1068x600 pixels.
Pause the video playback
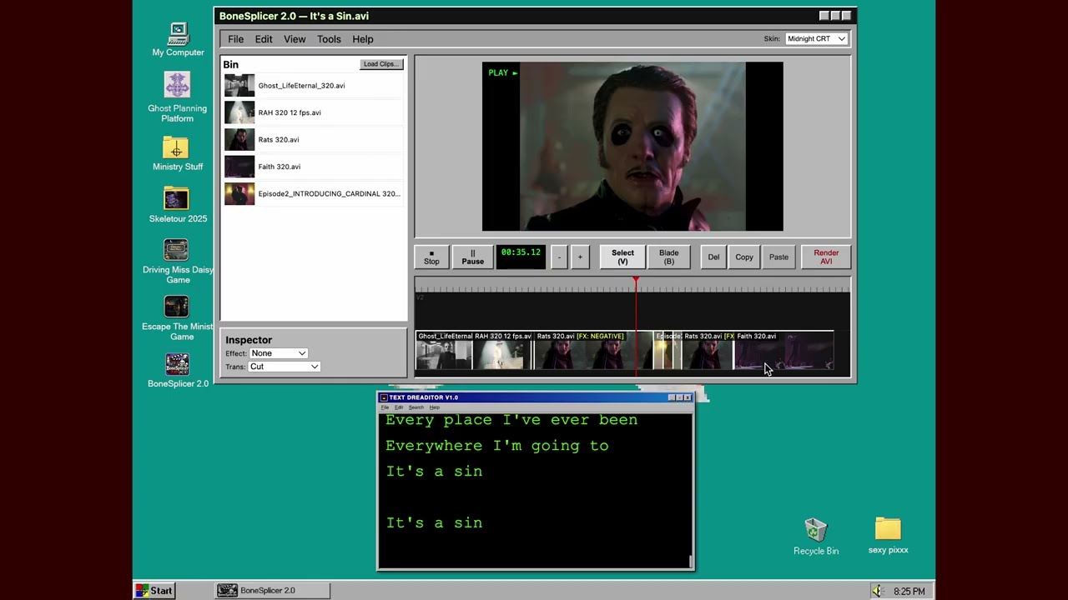[472, 257]
